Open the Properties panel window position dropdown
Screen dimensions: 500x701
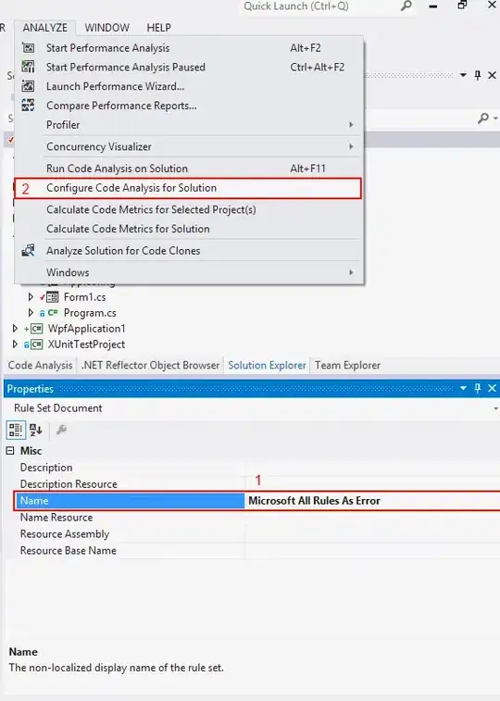(x=463, y=389)
